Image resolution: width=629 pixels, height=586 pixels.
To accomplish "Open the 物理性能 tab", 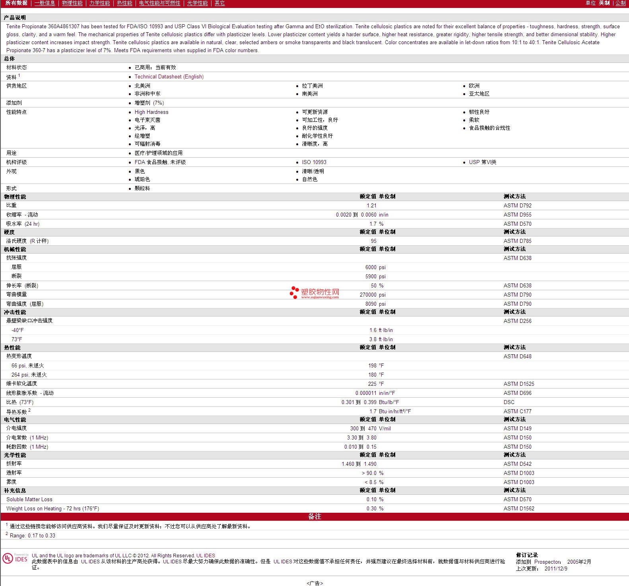I will click(x=72, y=3).
